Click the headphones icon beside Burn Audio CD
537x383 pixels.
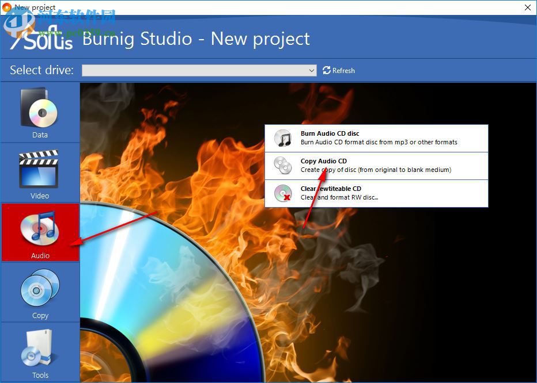pyautogui.click(x=283, y=138)
